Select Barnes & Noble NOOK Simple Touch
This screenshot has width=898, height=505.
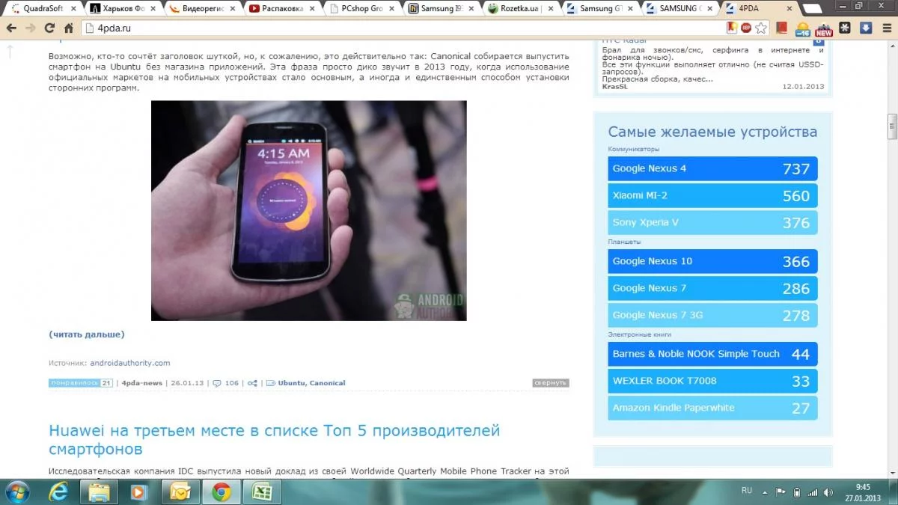(x=712, y=354)
